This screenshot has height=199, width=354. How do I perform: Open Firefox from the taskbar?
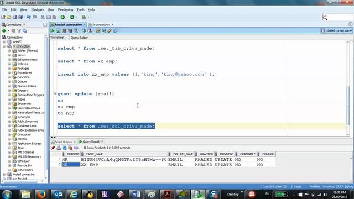tap(41, 194)
